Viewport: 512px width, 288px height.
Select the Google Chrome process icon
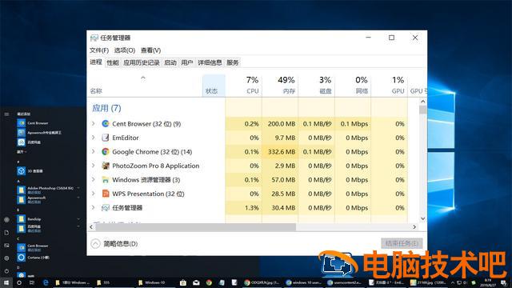click(x=105, y=152)
